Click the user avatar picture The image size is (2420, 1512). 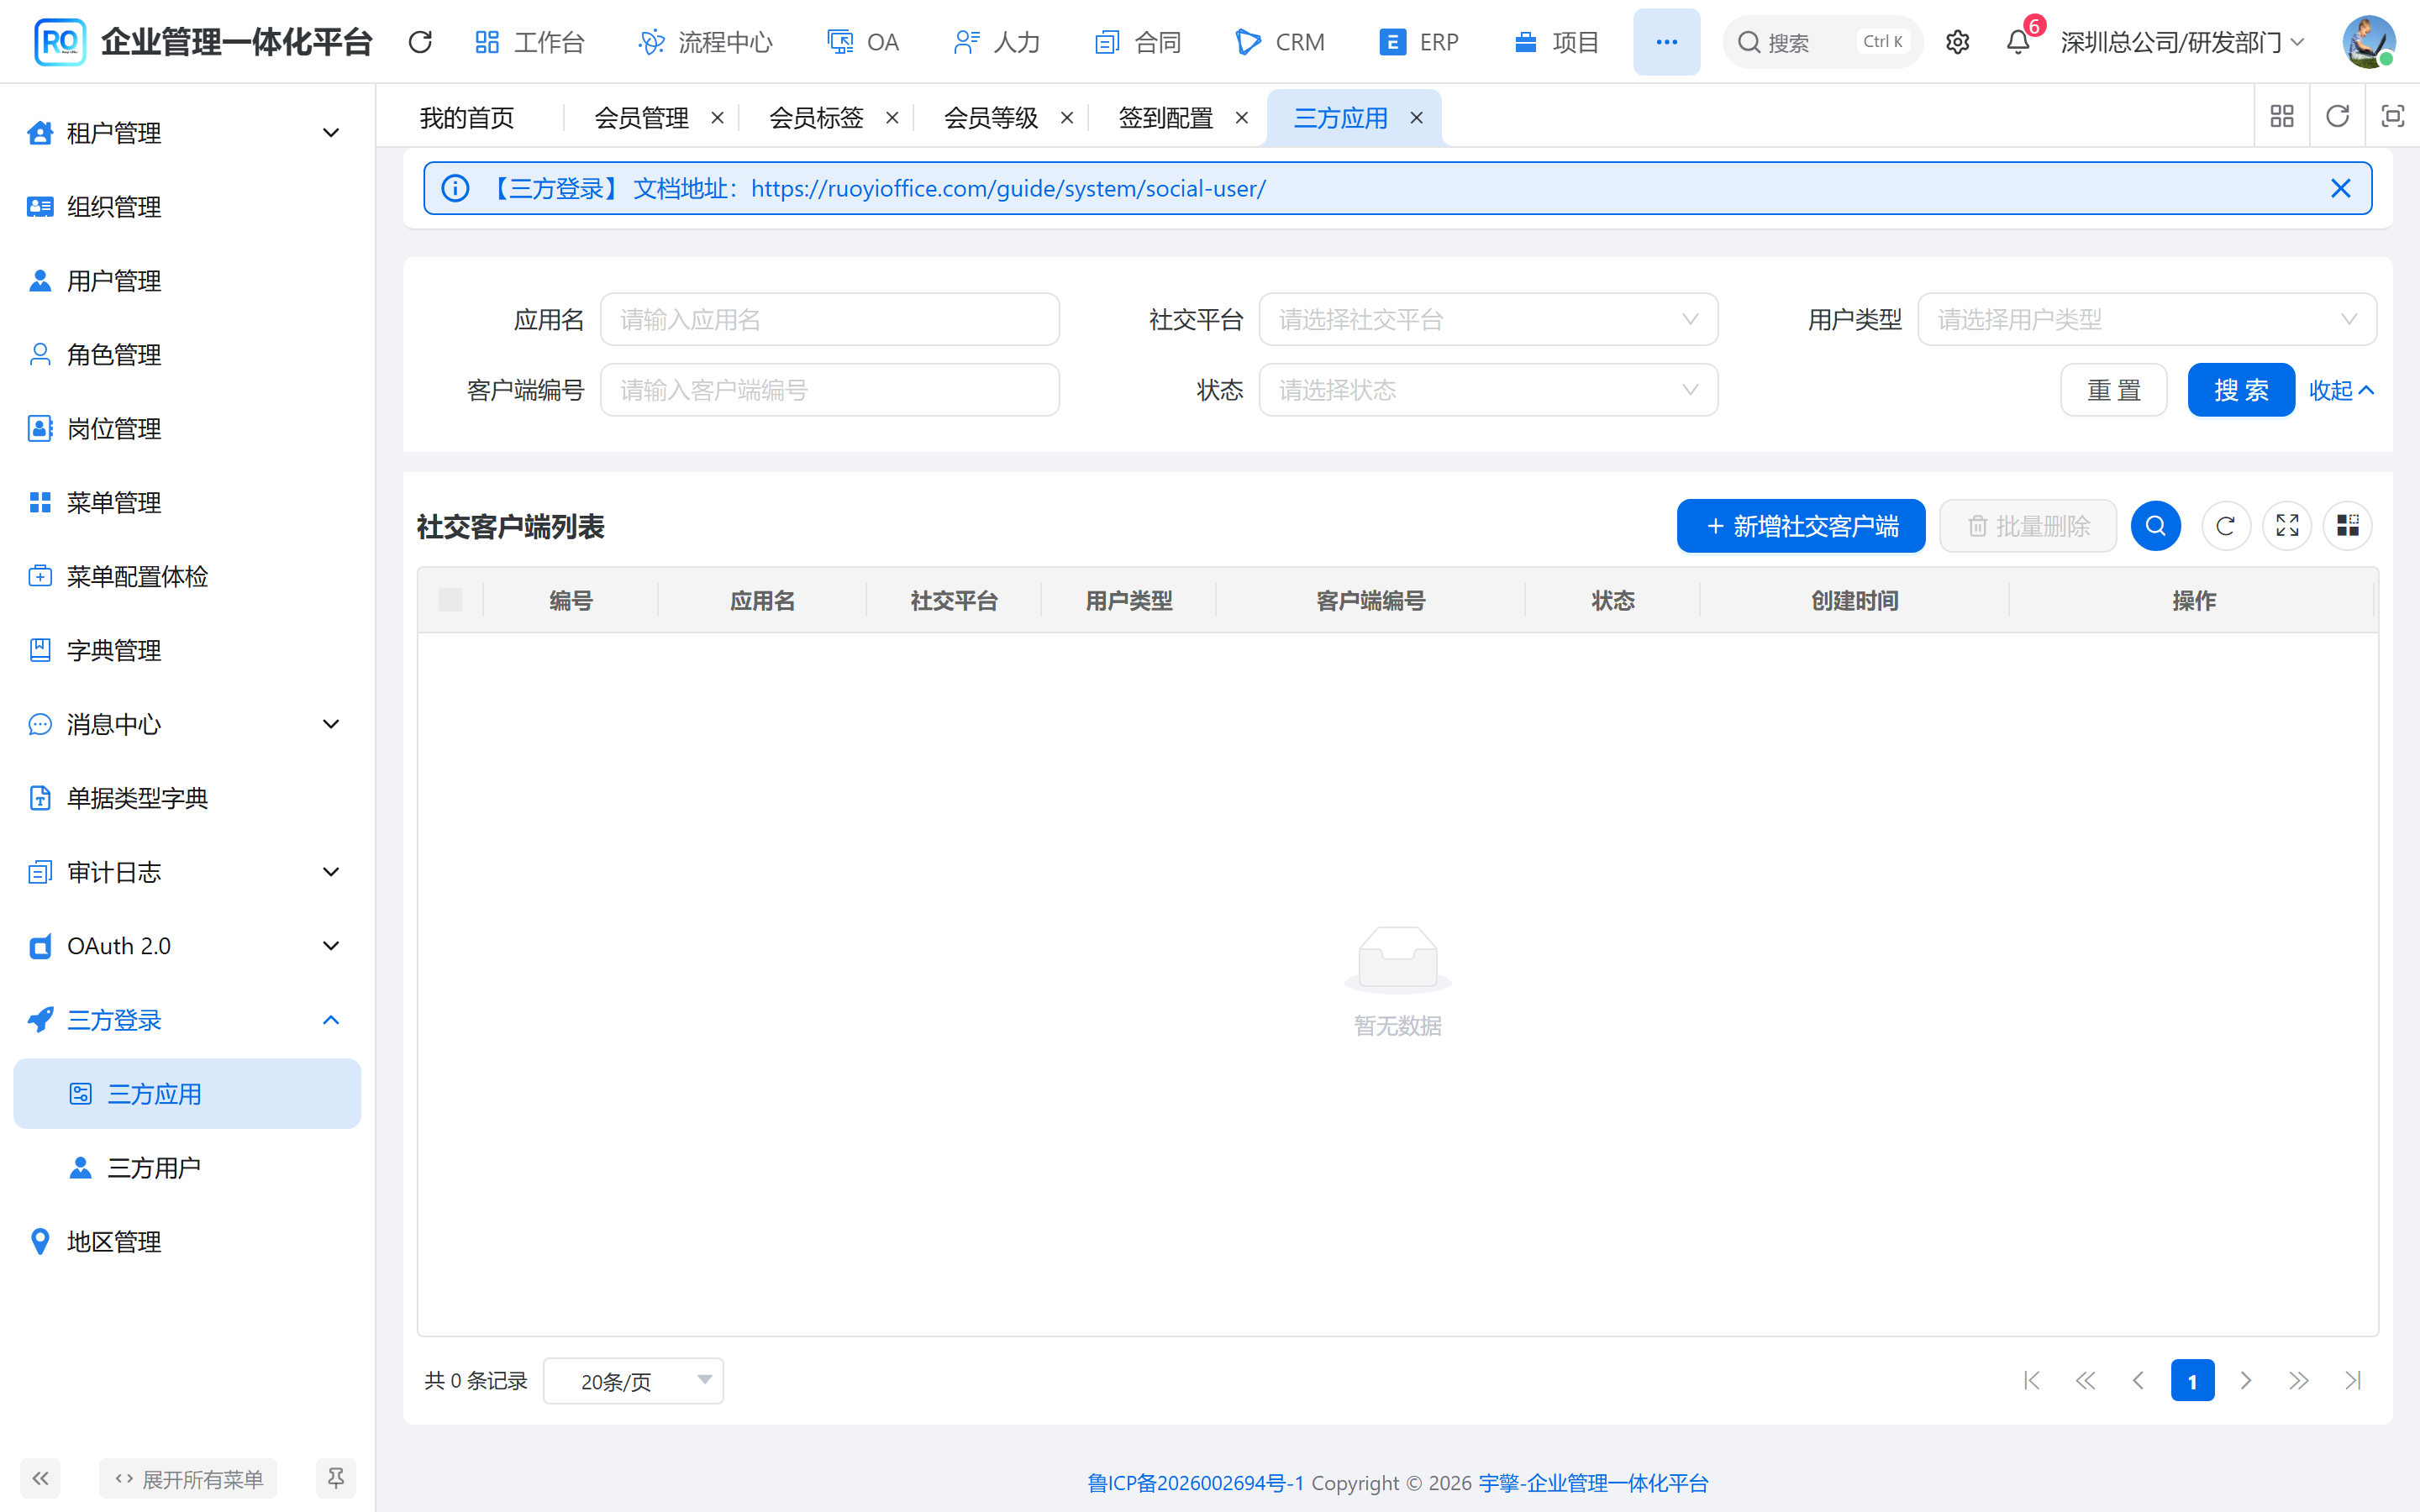pyautogui.click(x=2368, y=42)
